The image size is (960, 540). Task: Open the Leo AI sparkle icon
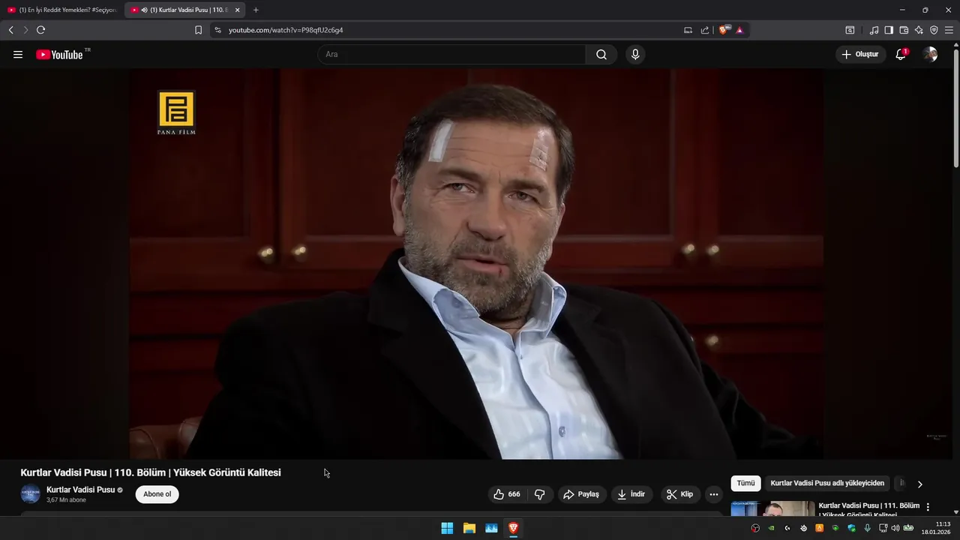click(919, 30)
